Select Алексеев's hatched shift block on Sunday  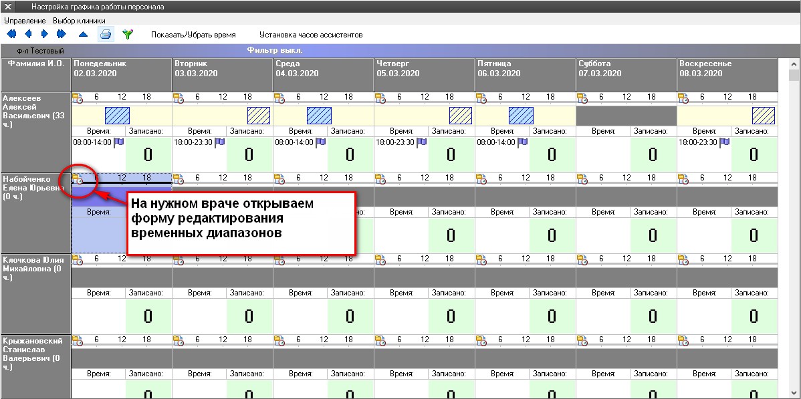(764, 116)
